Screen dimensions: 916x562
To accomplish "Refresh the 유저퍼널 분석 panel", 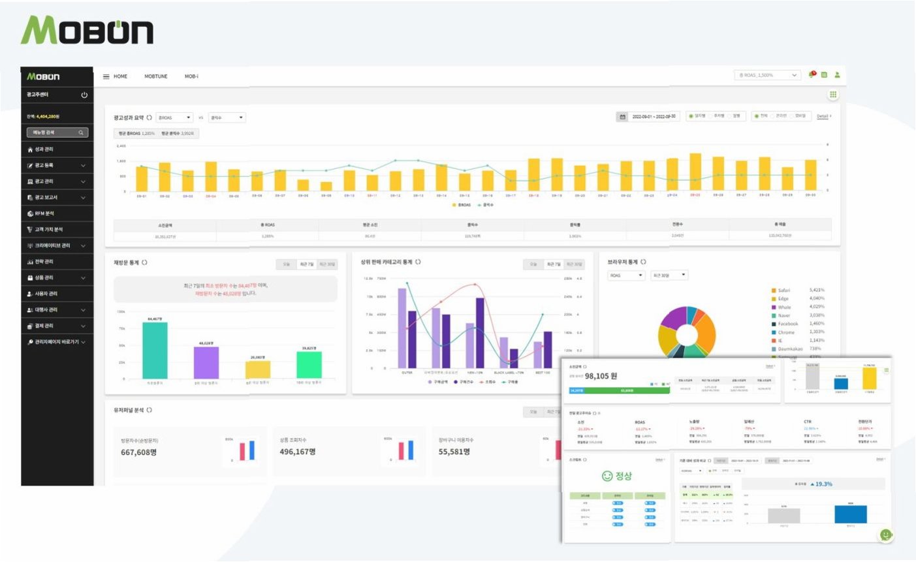I will pos(150,410).
